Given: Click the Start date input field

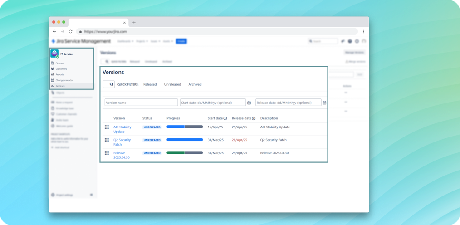Looking at the screenshot, I should [213, 103].
